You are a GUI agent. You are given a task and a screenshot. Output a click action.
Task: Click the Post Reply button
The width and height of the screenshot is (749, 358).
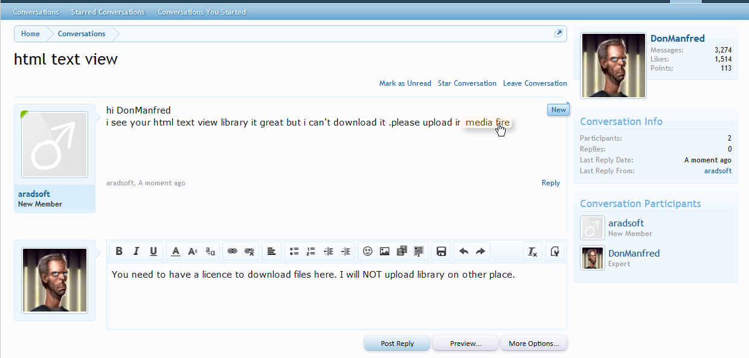point(397,344)
